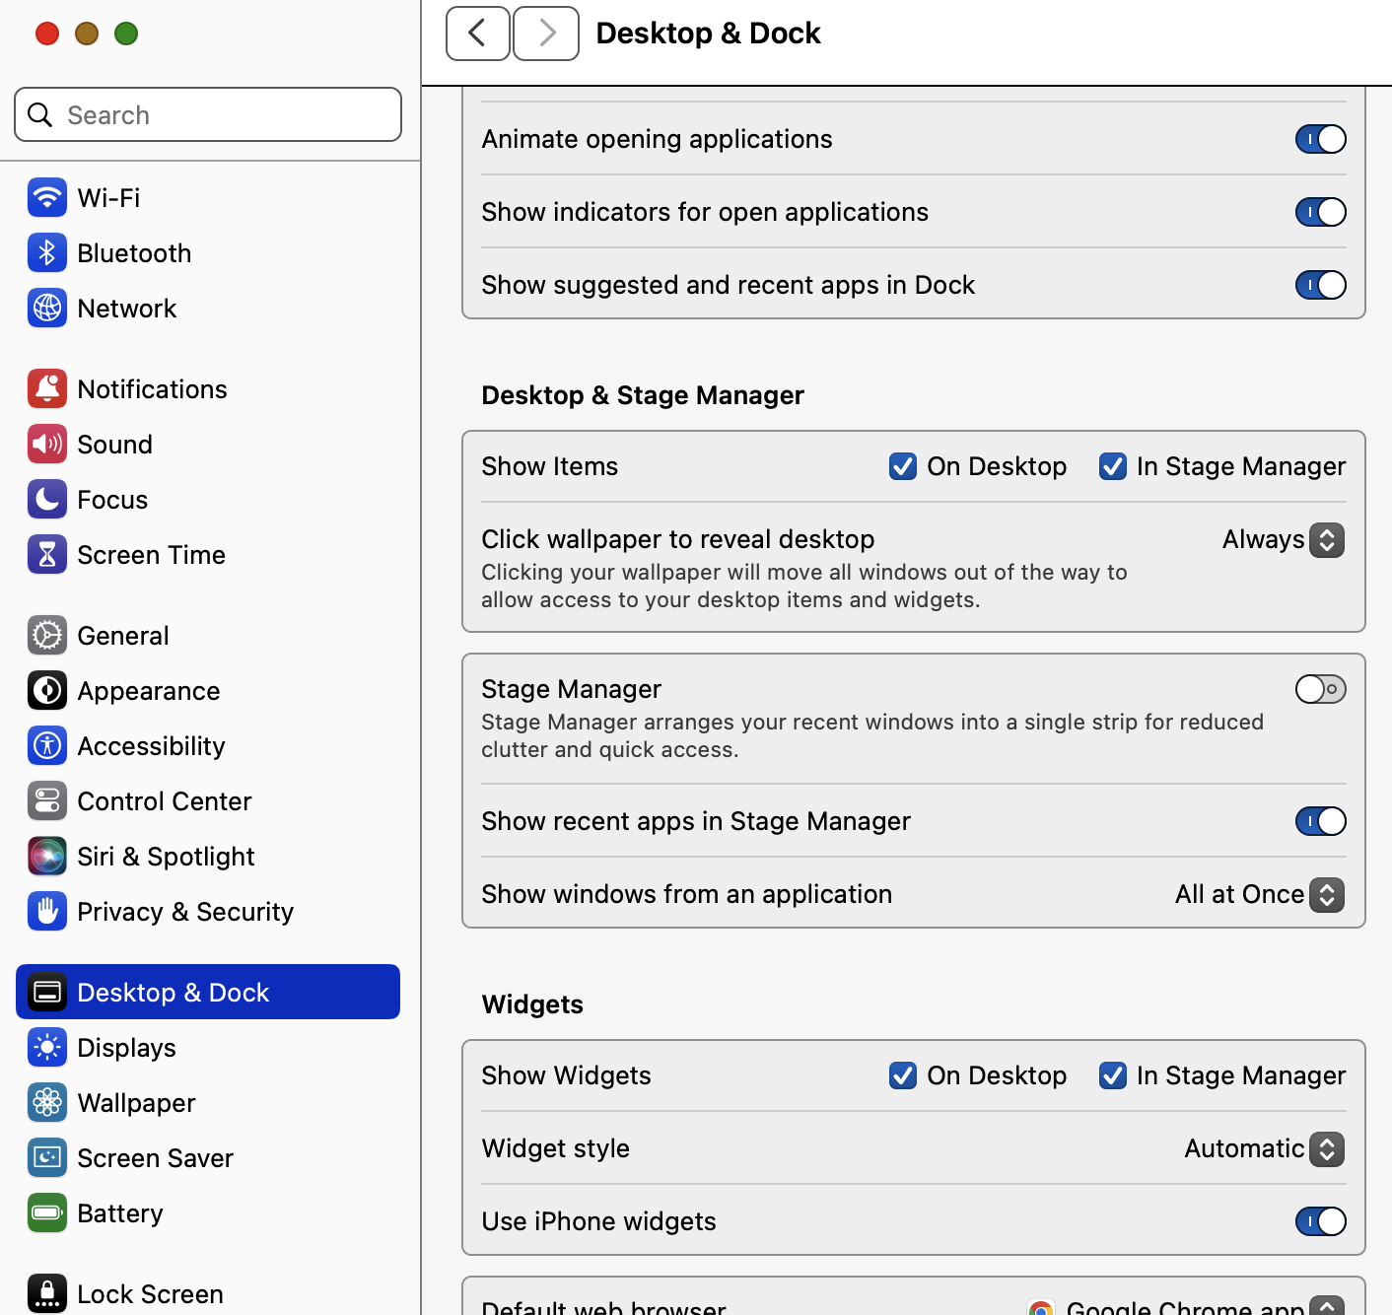Click the Screen Saver icon

pos(47,1158)
